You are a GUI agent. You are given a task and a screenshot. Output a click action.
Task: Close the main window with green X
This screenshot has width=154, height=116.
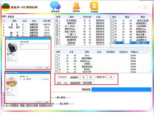pos(145,7)
